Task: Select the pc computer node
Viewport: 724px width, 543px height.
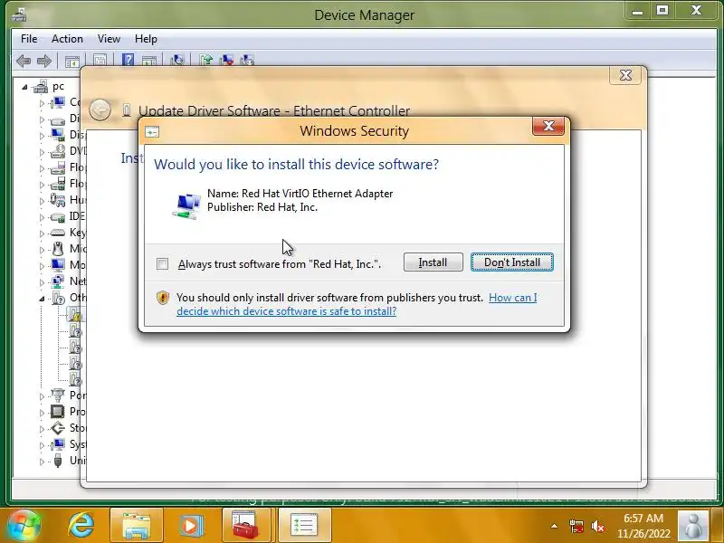Action: (x=58, y=86)
